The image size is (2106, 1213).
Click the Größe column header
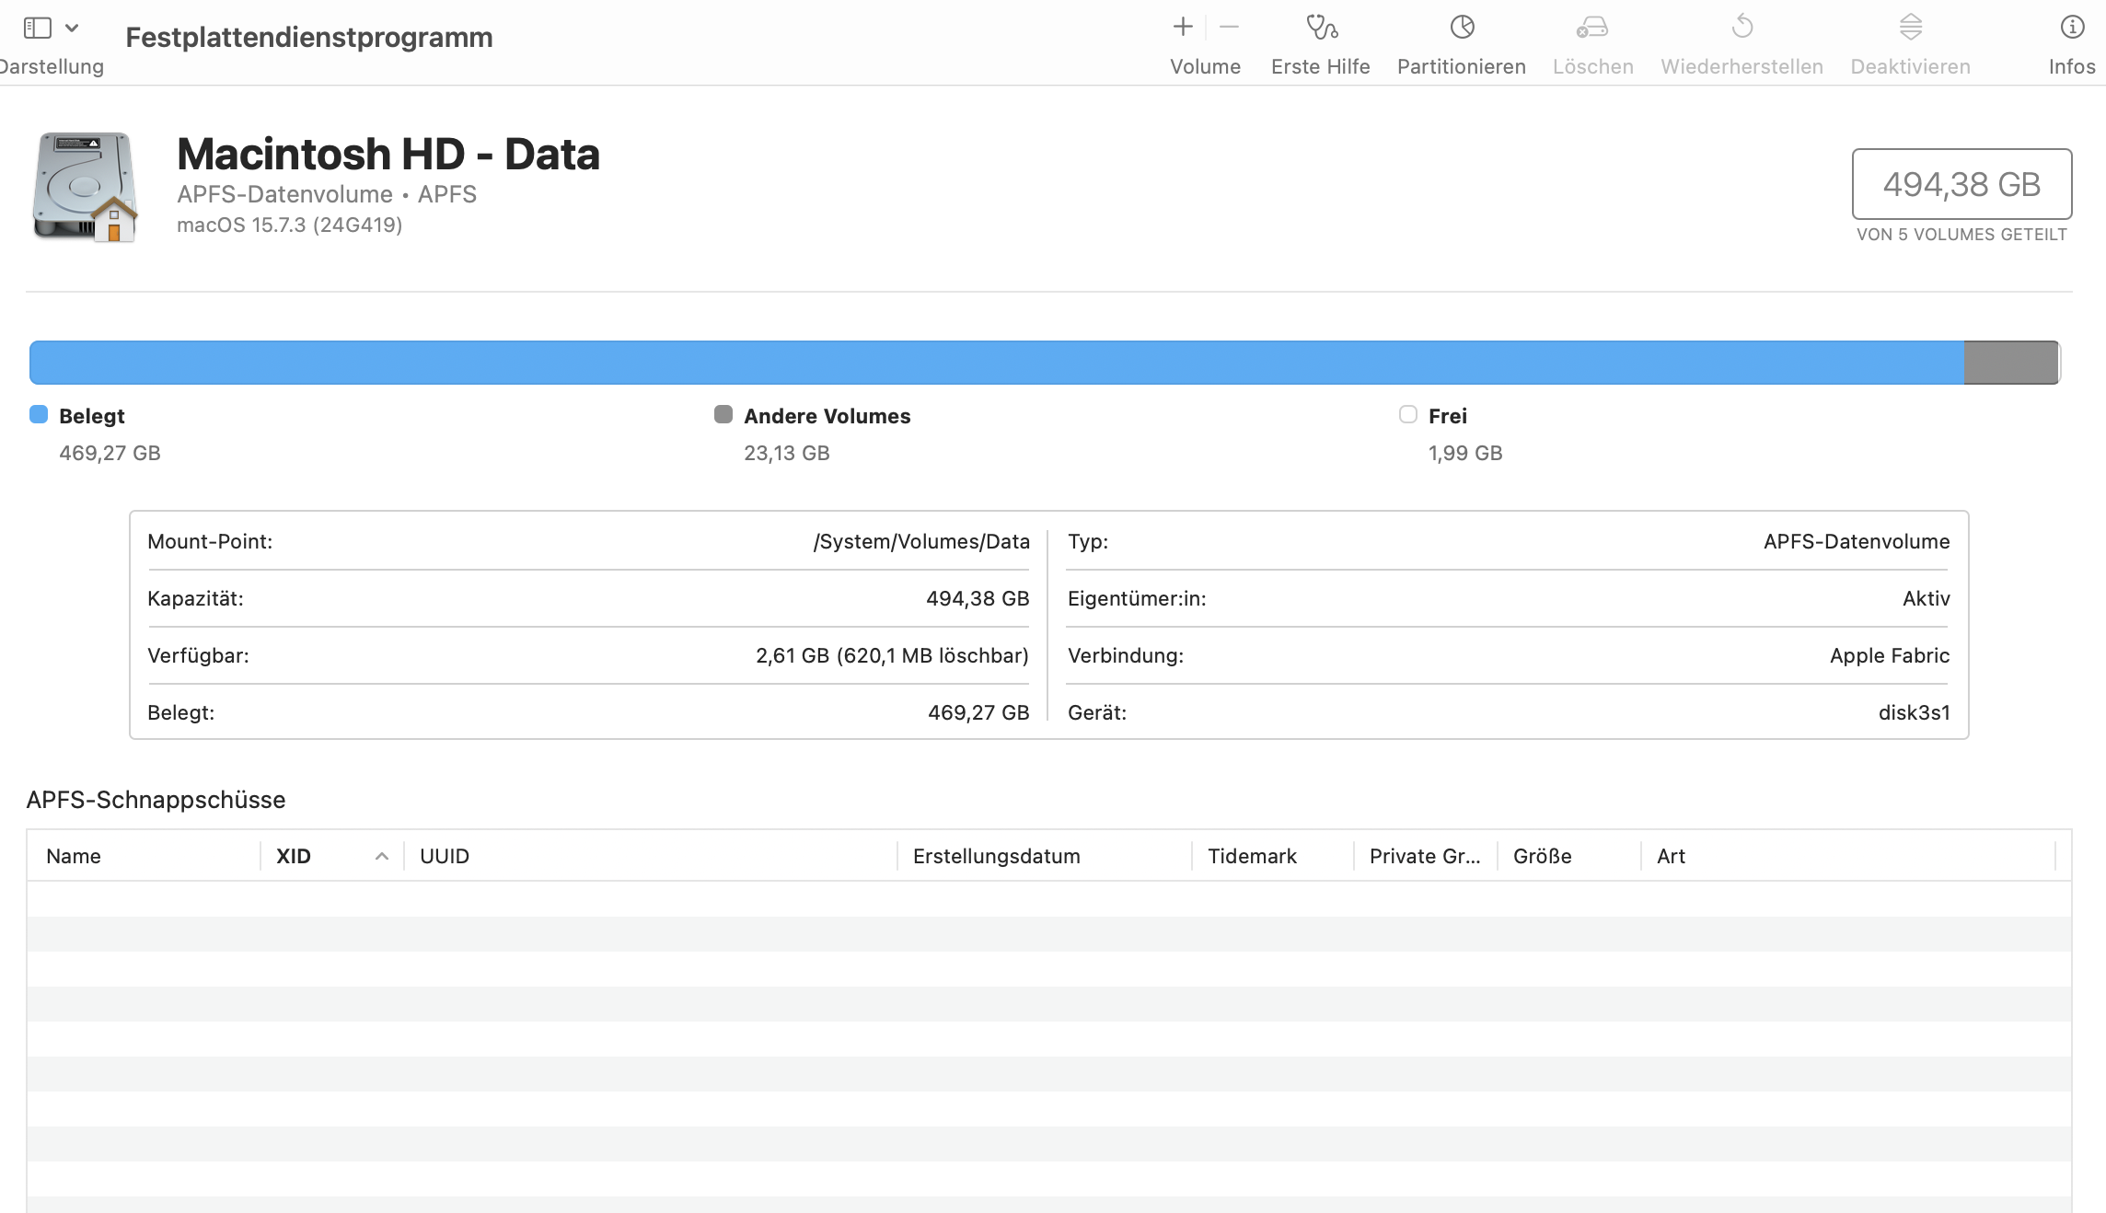(x=1542, y=857)
